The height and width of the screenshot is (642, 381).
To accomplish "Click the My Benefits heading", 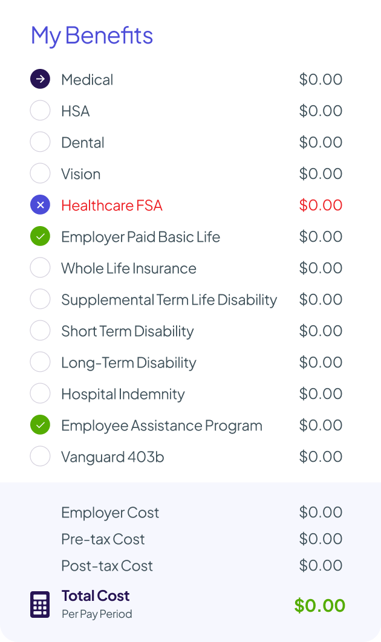I will tap(92, 36).
